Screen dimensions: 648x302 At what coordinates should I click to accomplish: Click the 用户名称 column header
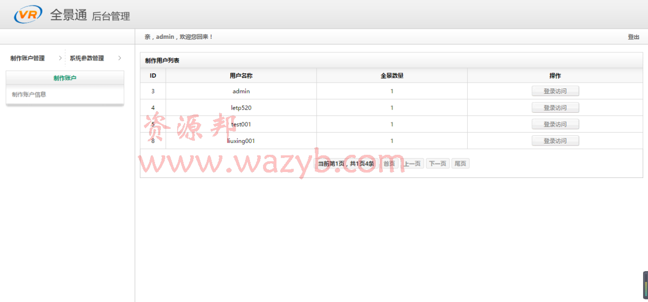pyautogui.click(x=241, y=75)
